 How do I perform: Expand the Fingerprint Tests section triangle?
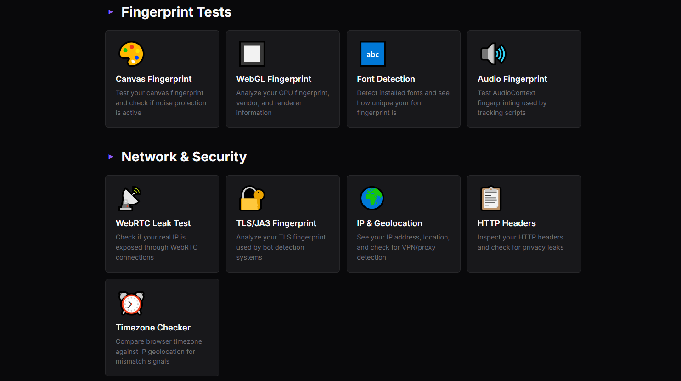click(110, 12)
